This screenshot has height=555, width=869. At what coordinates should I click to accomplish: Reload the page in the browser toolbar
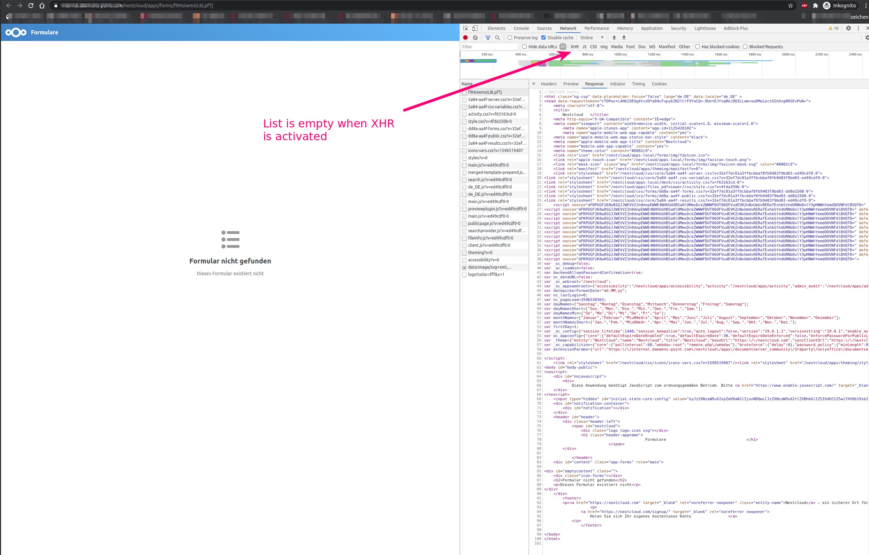(31, 6)
